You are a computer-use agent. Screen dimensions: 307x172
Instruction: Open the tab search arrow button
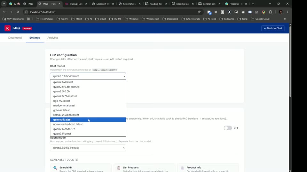(4, 4)
